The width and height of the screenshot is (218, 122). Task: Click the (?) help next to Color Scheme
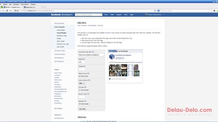coord(89,80)
